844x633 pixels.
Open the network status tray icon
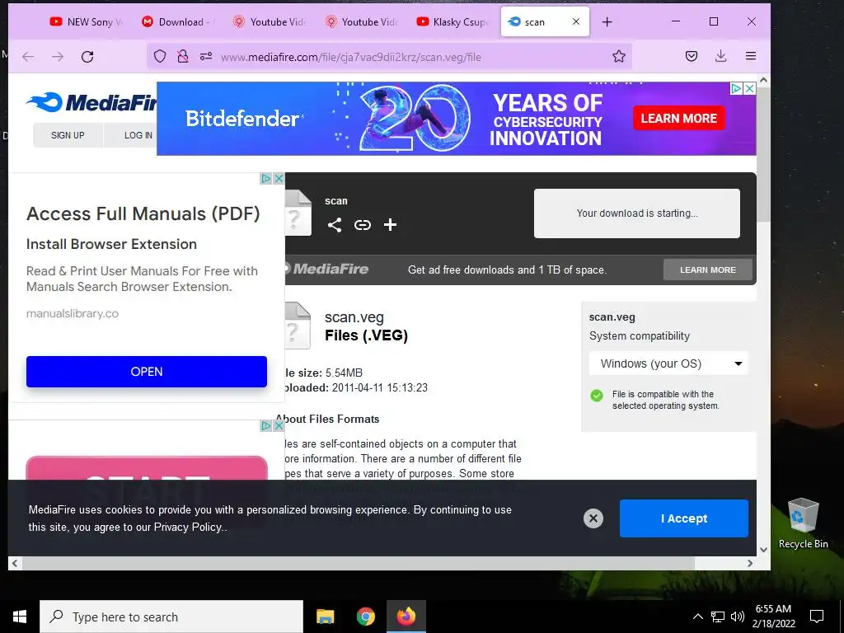click(x=718, y=617)
